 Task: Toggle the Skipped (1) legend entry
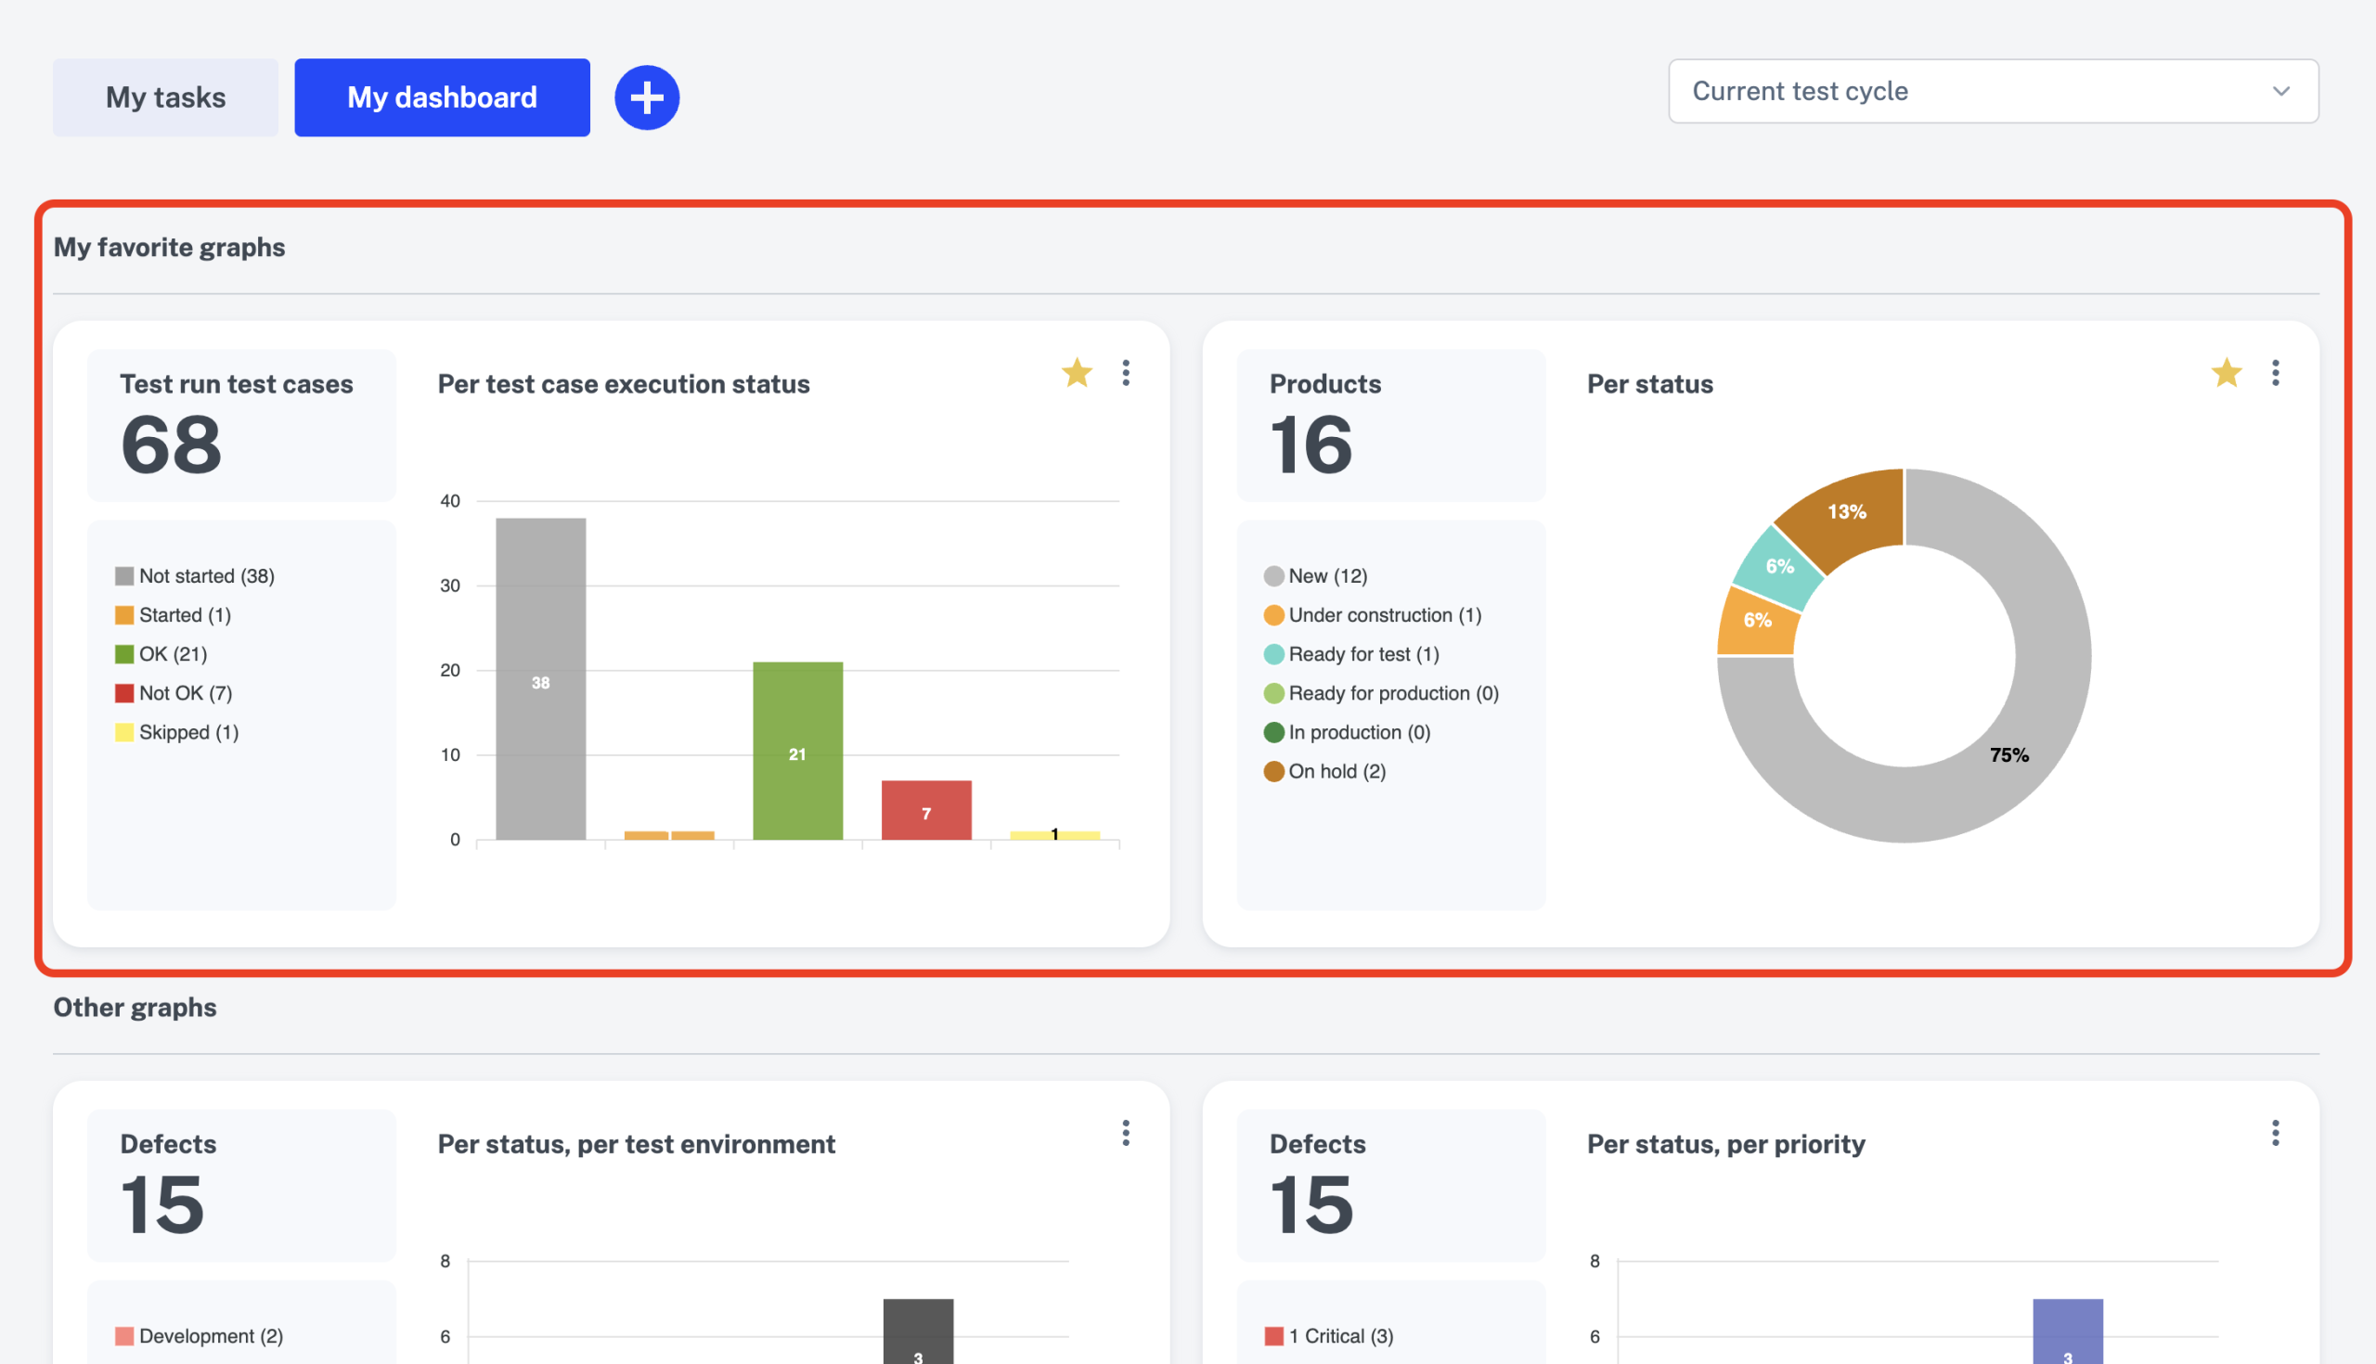177,733
